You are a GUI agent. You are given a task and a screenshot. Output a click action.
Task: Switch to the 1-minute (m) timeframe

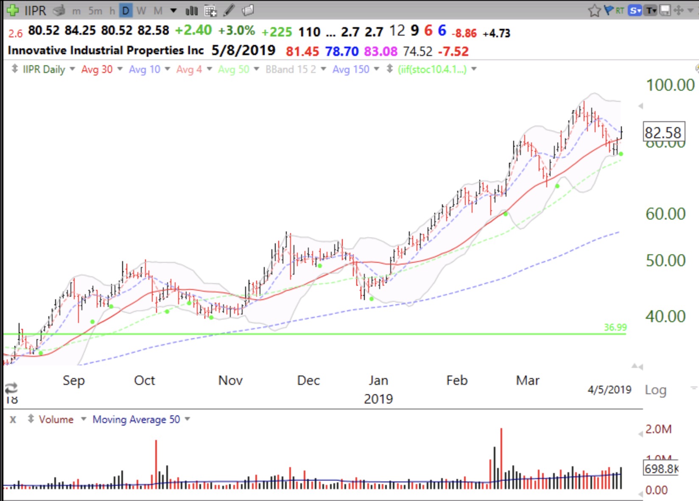point(76,11)
